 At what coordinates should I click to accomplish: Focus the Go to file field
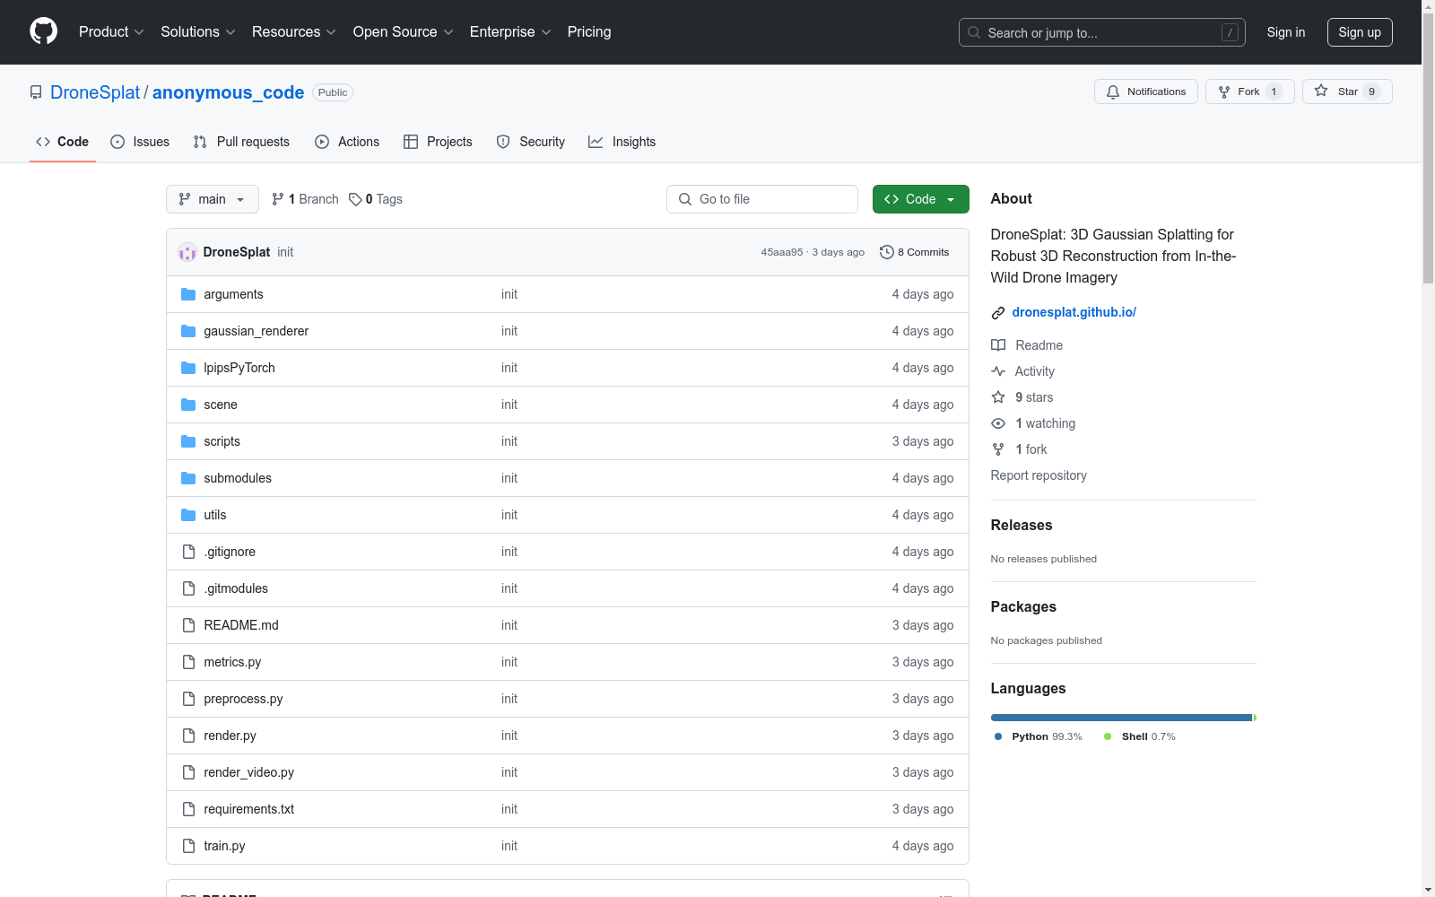coord(762,199)
